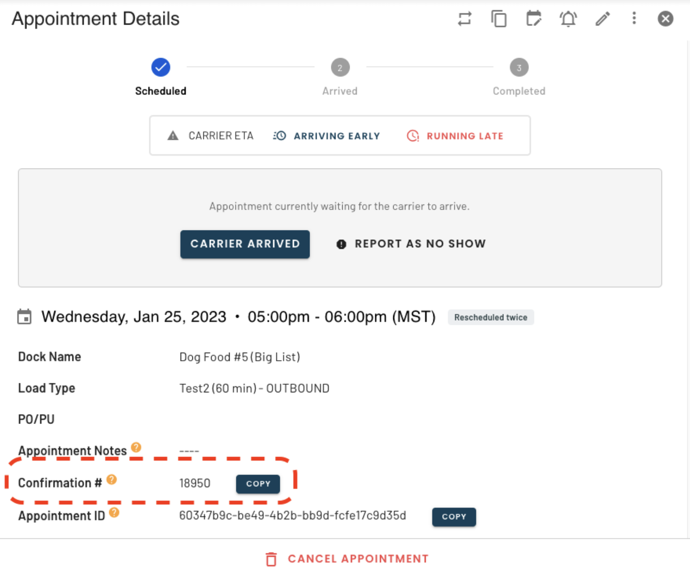Click the Carrier Arrived button
690x576 pixels.
coord(245,244)
